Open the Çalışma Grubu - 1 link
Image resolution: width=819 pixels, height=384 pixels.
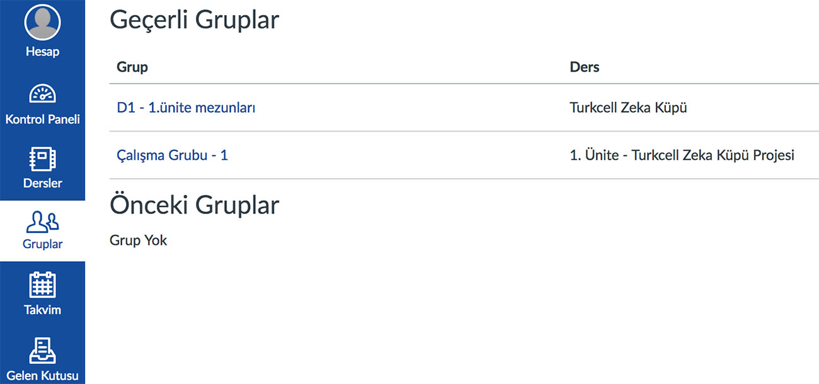173,155
